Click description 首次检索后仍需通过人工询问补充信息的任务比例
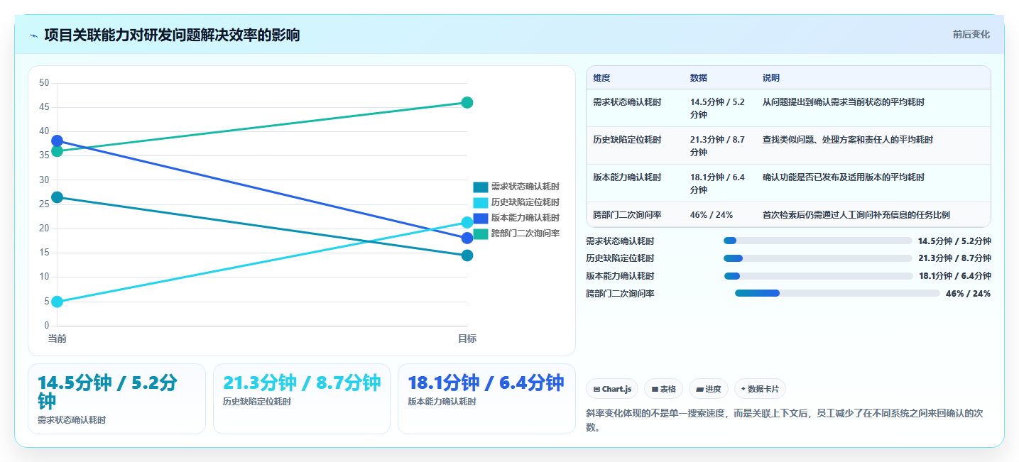The width and height of the screenshot is (1019, 462). pos(856,215)
